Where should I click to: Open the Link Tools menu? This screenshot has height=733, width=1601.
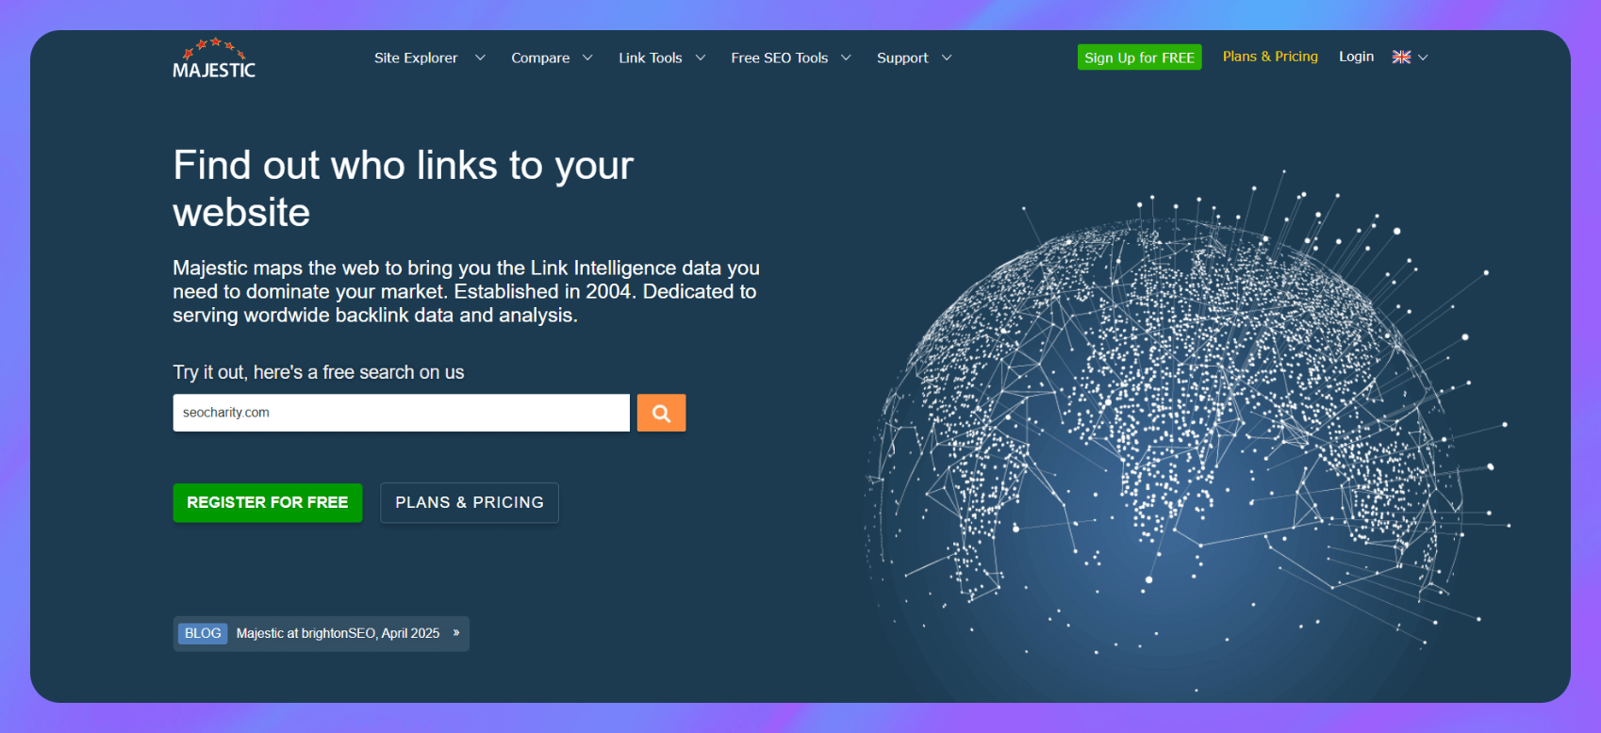[x=650, y=57]
